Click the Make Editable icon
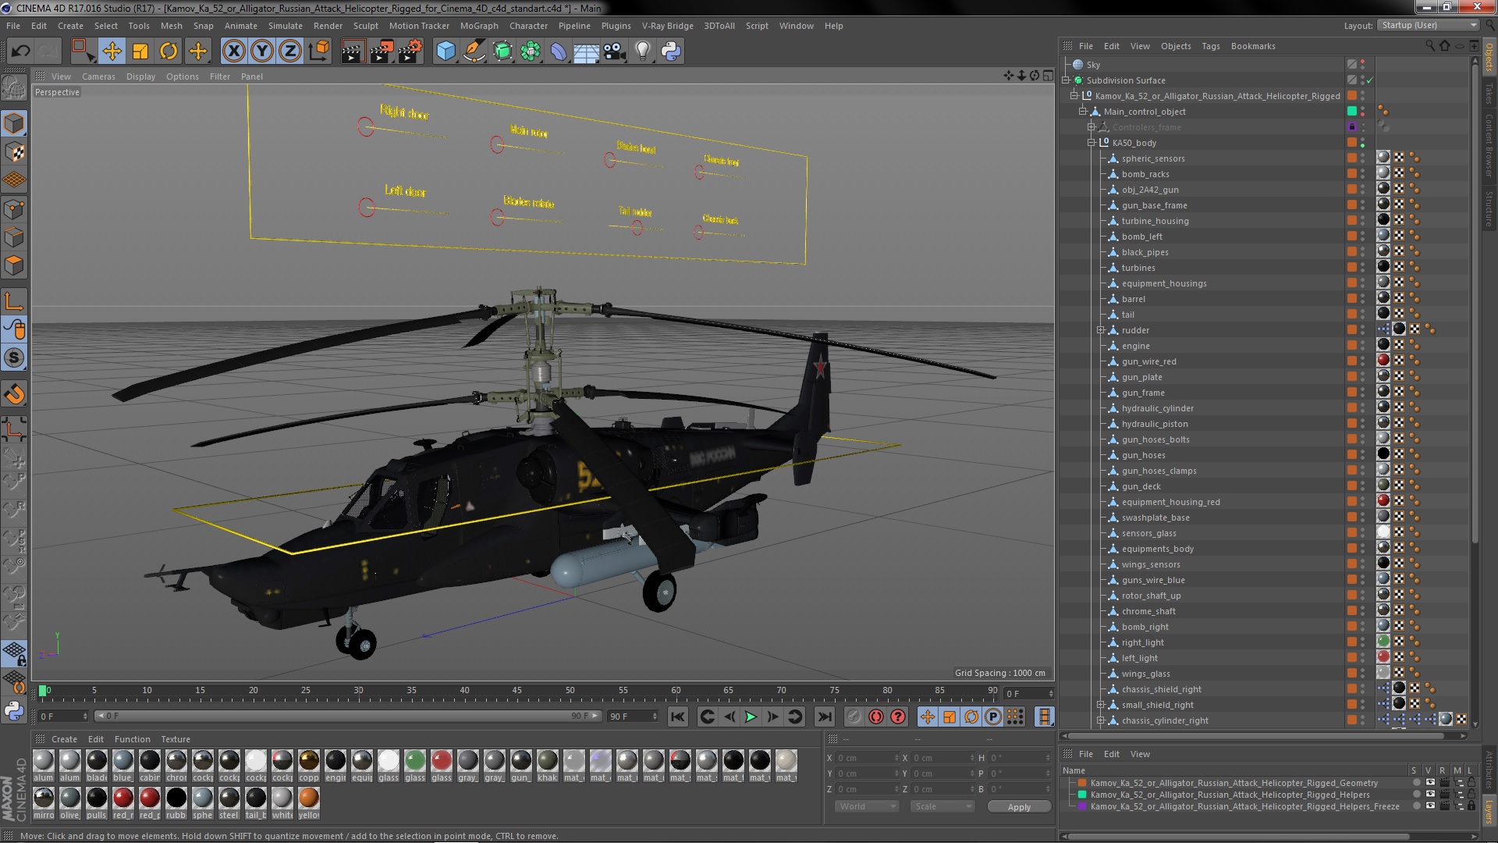This screenshot has height=843, width=1498. click(14, 88)
